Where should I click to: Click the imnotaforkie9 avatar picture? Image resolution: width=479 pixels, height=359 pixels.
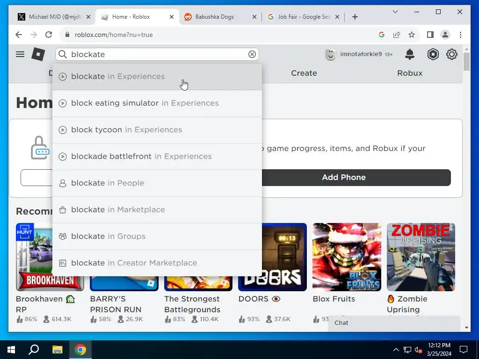[x=331, y=54]
